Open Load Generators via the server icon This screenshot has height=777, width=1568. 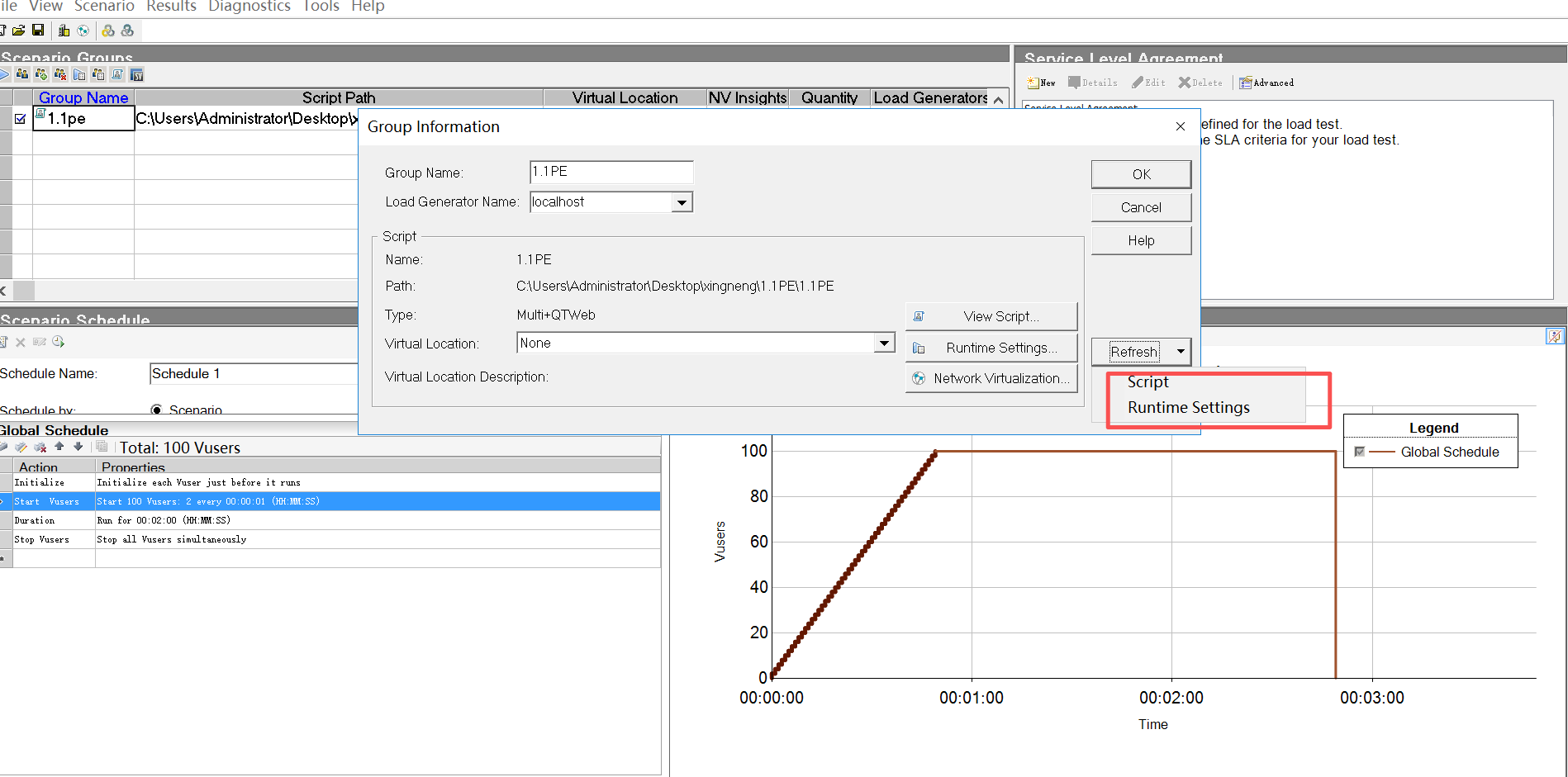tap(64, 31)
